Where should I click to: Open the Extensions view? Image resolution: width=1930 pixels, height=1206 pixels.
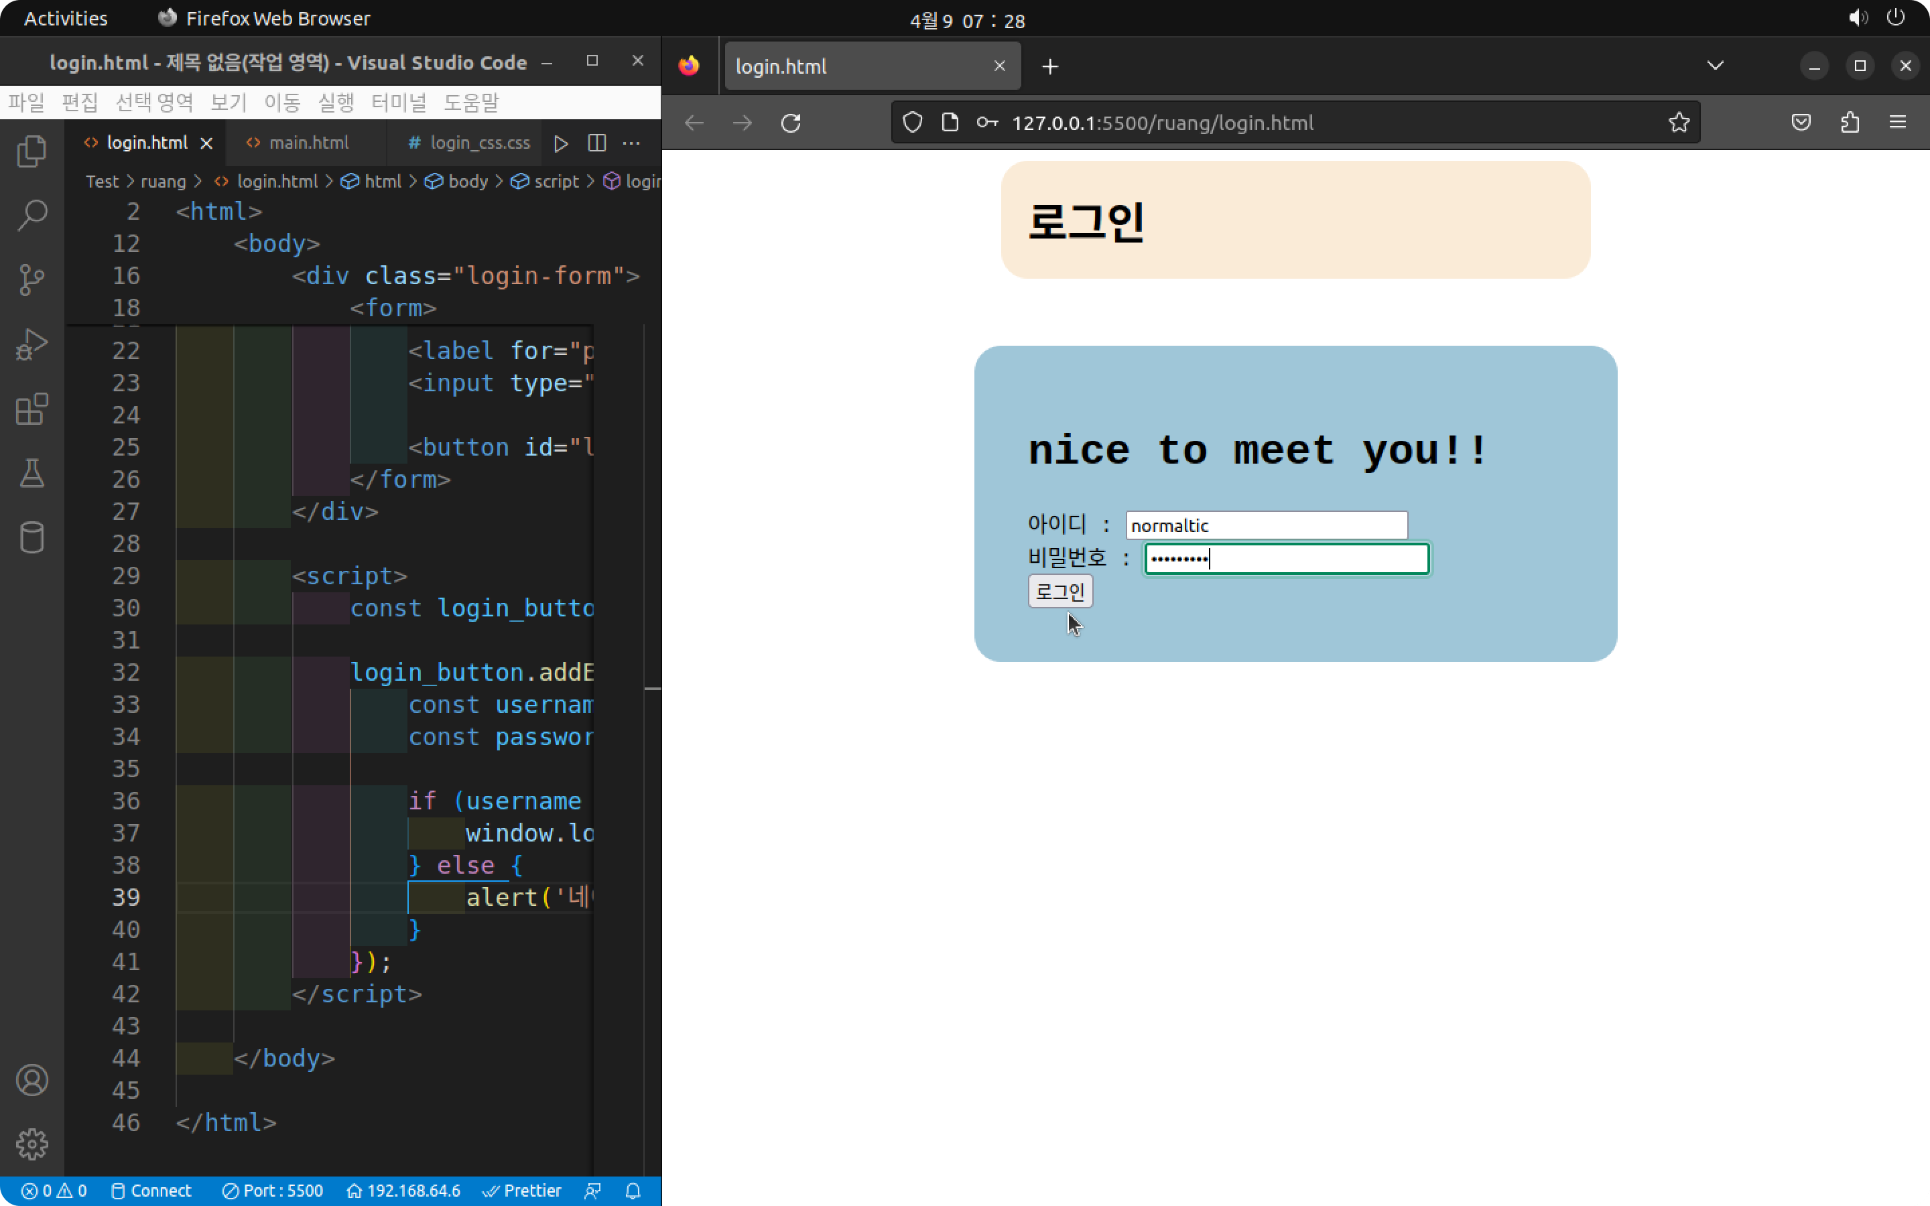(32, 409)
